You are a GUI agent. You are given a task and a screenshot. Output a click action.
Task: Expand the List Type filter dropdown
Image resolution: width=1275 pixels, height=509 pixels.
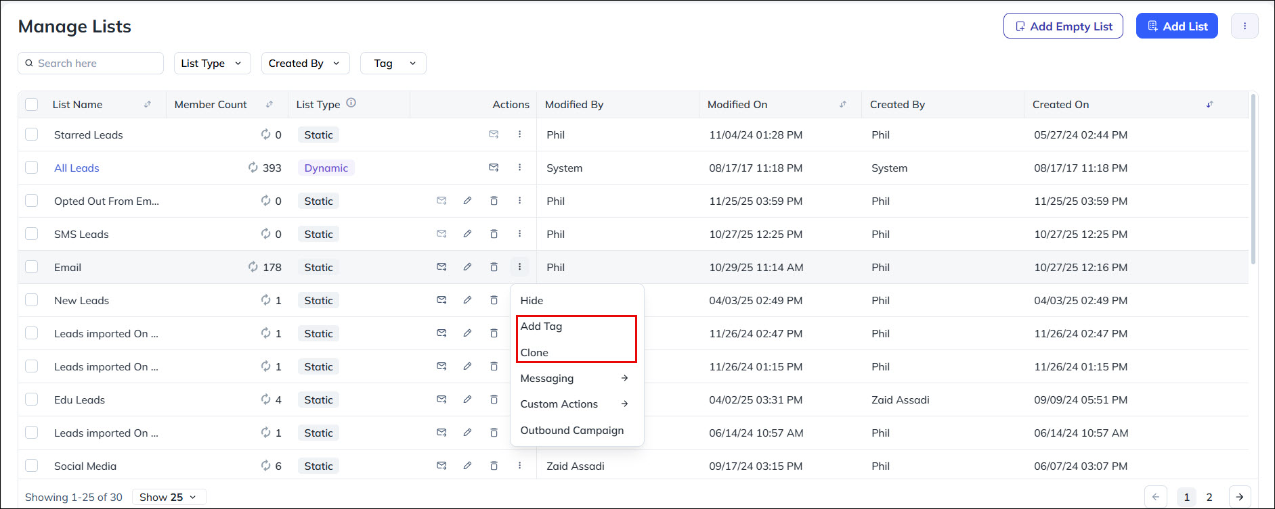pyautogui.click(x=212, y=64)
